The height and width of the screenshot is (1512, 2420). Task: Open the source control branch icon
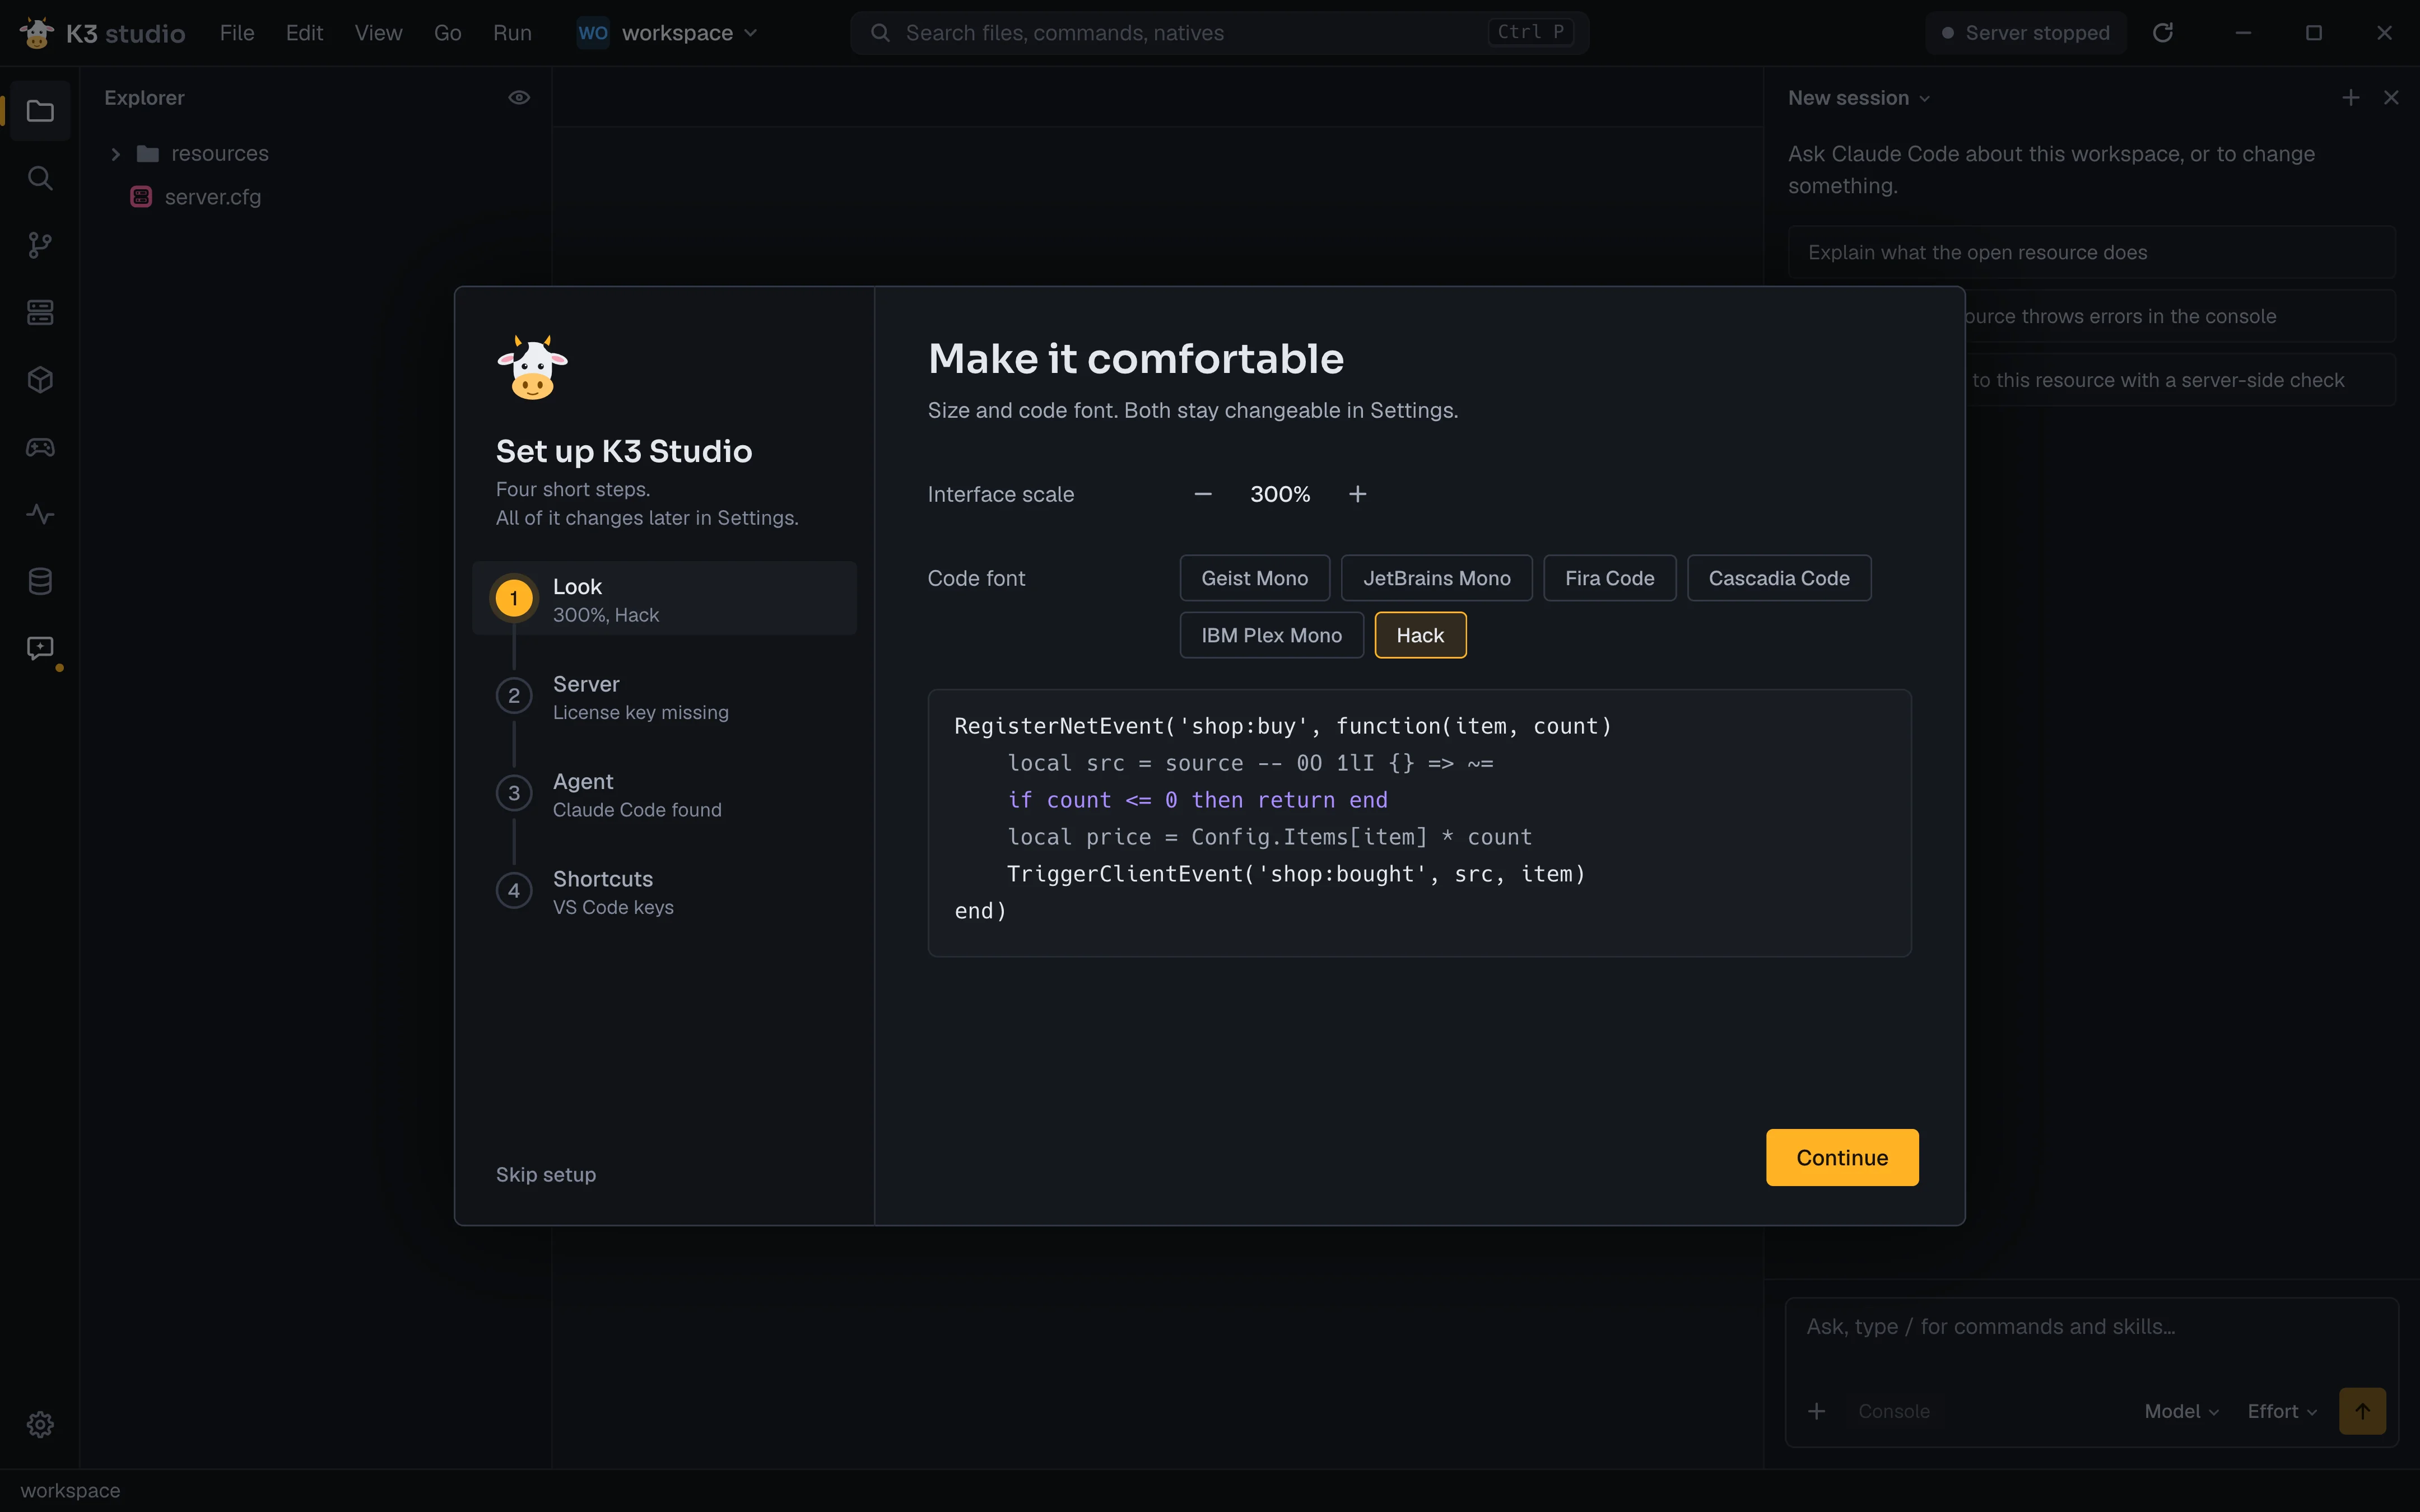click(40, 245)
